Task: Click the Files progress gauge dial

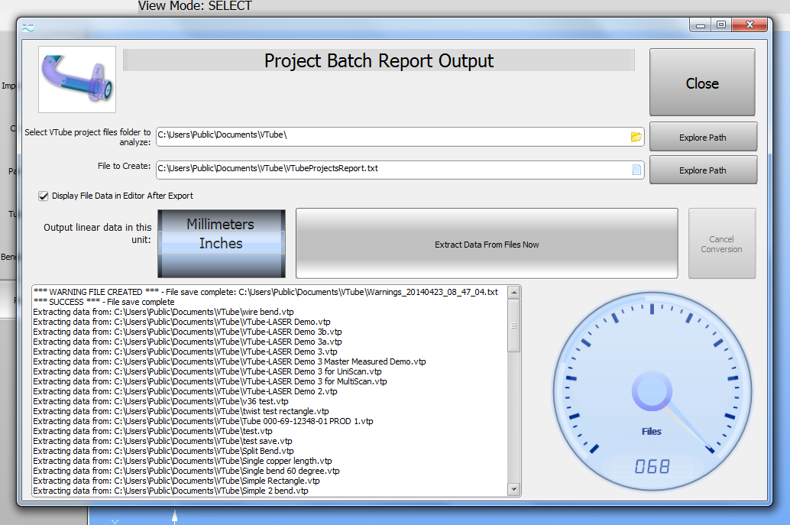Action: 651,394
